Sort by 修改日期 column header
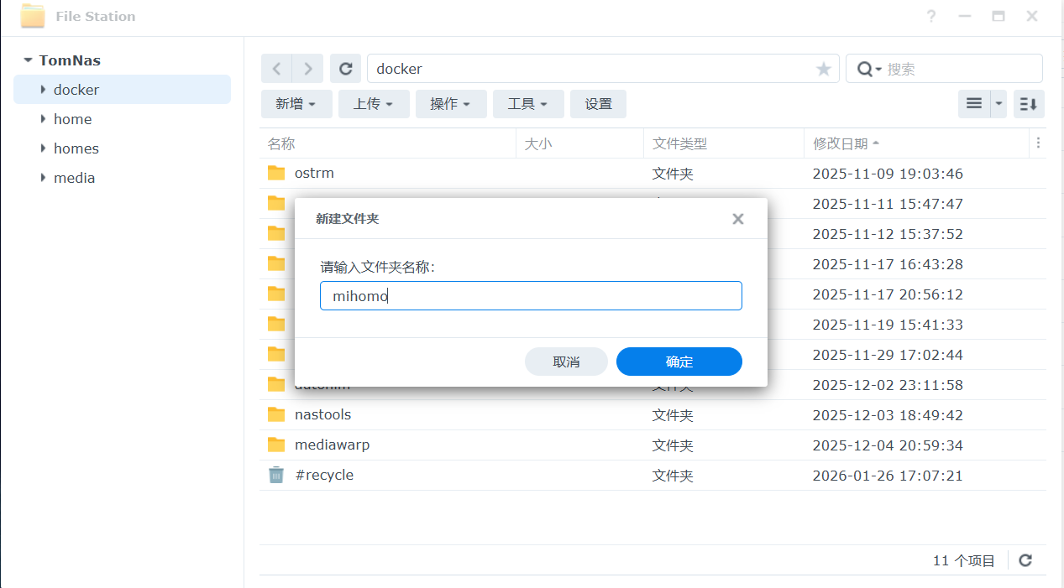1064x588 pixels. [x=840, y=143]
